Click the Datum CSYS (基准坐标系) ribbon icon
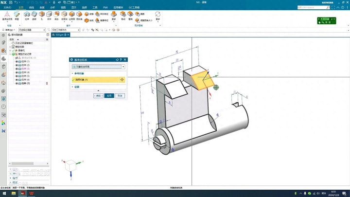The height and width of the screenshot is (197, 350). (x=7, y=16)
